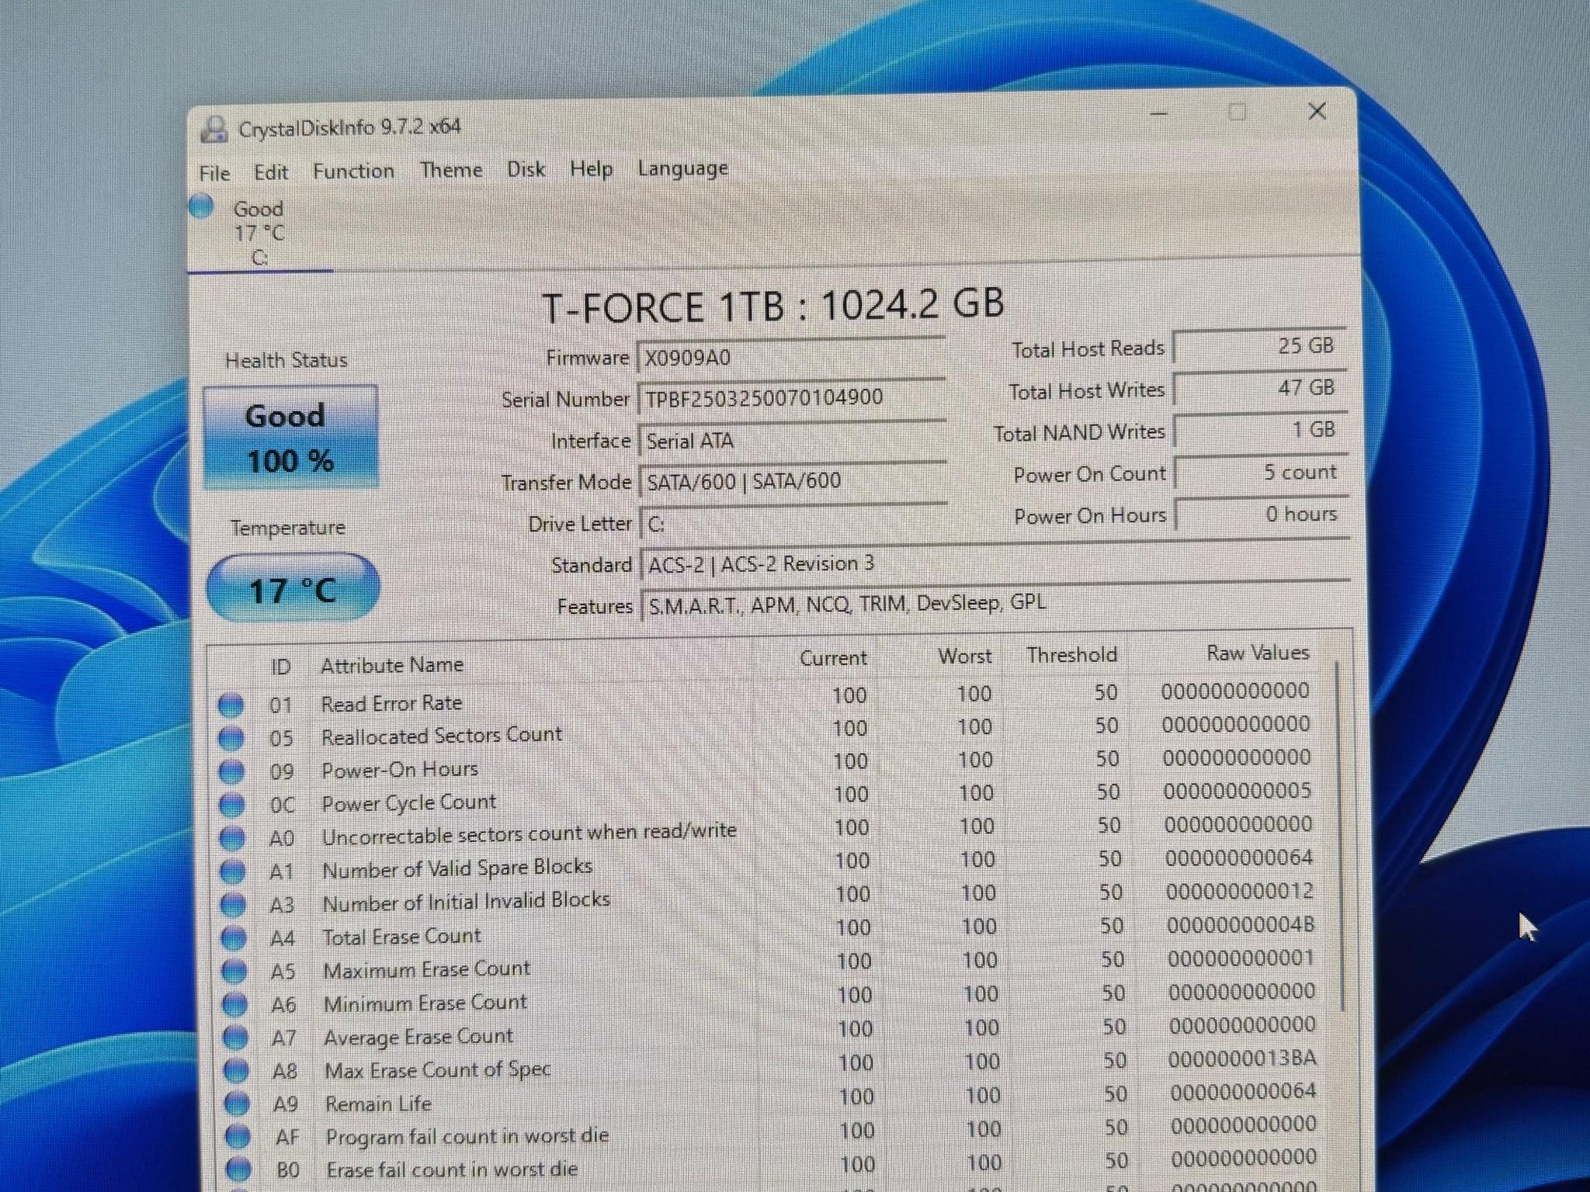Click the status icon for Program fail count
Viewport: 1590px width, 1192px height.
tap(237, 1137)
